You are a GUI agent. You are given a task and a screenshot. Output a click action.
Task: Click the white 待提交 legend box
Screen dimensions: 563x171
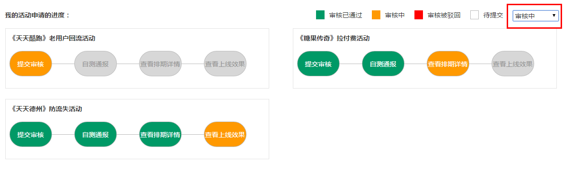[x=475, y=15]
